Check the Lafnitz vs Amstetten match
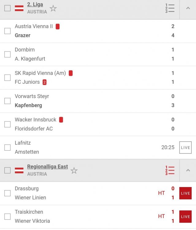The height and width of the screenshot is (230, 196). (x=7, y=148)
